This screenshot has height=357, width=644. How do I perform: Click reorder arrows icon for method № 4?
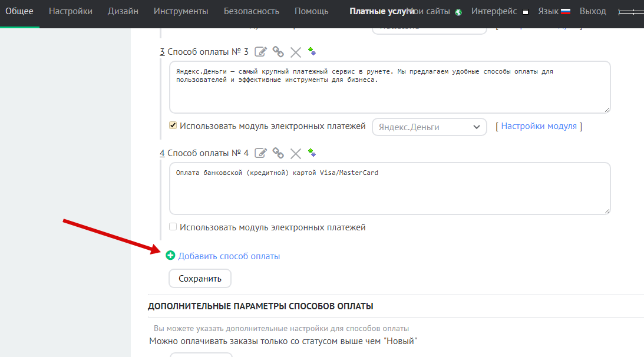pos(312,153)
